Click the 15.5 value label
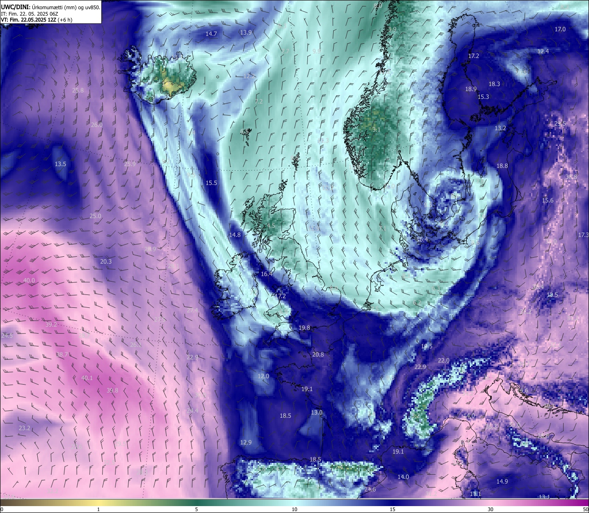This screenshot has width=589, height=513. (x=211, y=183)
